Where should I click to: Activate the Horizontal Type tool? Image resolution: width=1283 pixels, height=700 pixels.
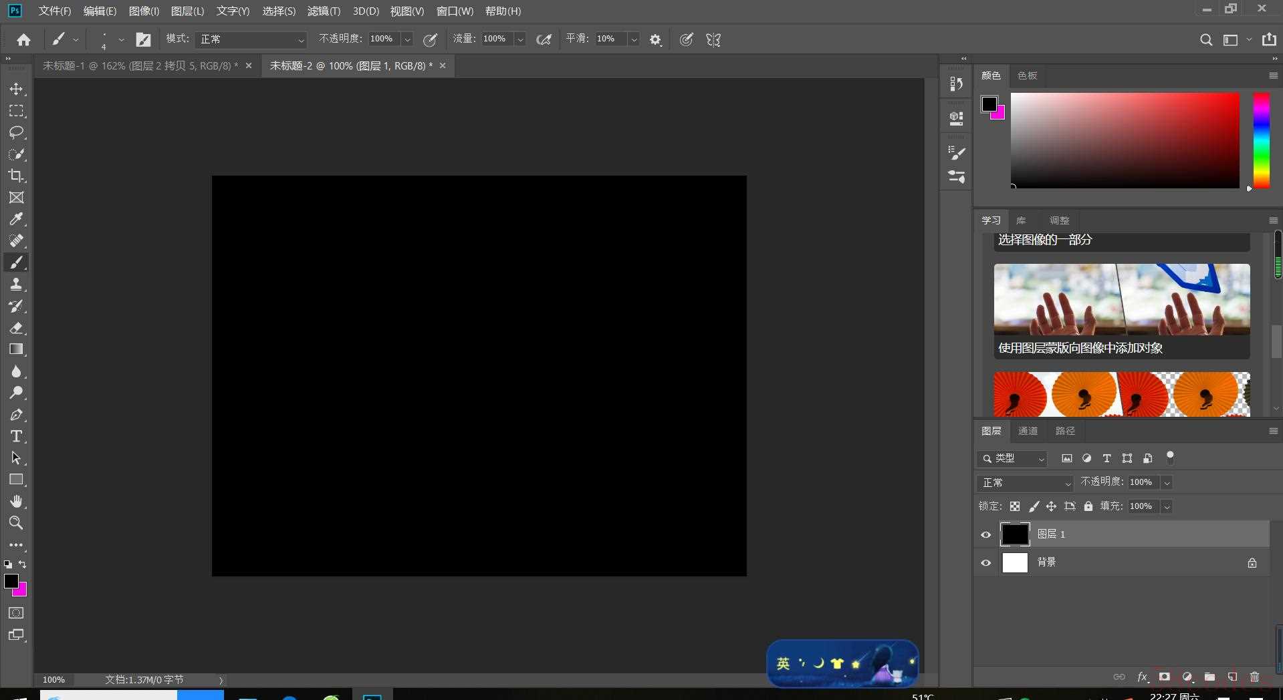click(16, 436)
